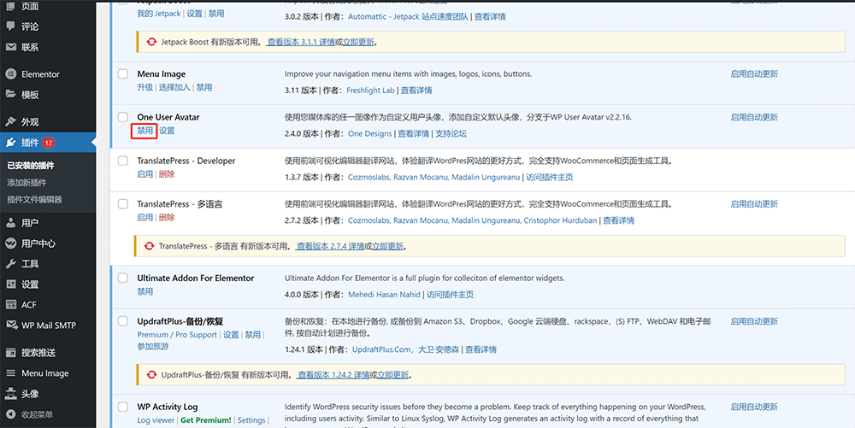The image size is (855, 428).
Task: Click 设置 under One User Avatar
Action: point(167,131)
